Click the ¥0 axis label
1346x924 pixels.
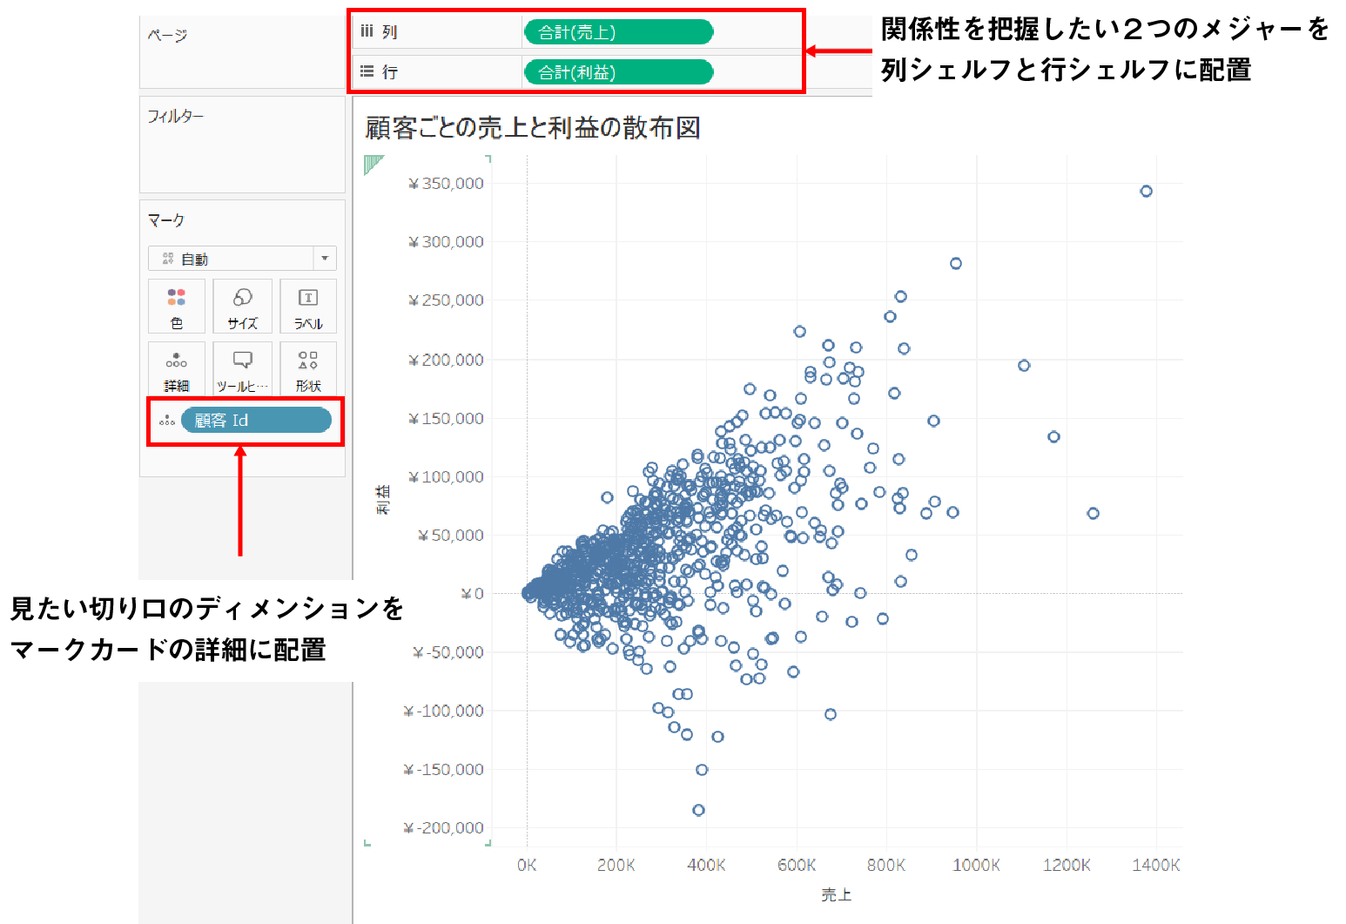point(473,594)
